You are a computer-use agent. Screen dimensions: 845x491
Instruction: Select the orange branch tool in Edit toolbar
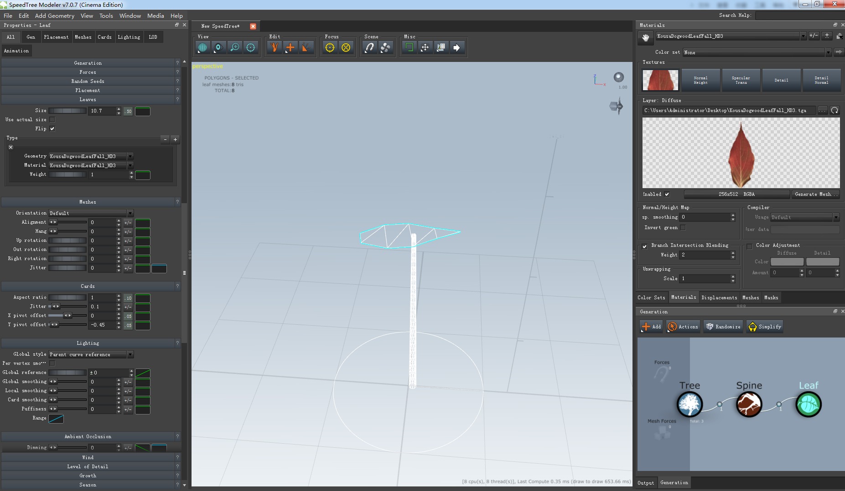coord(274,47)
